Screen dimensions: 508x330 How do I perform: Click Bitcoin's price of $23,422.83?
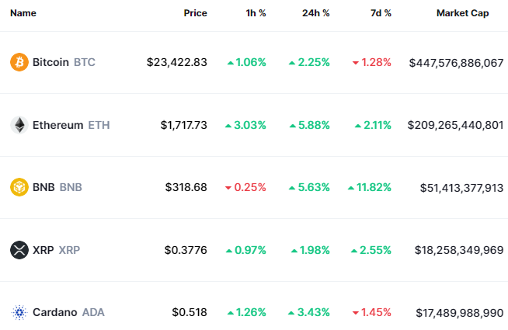pos(176,62)
